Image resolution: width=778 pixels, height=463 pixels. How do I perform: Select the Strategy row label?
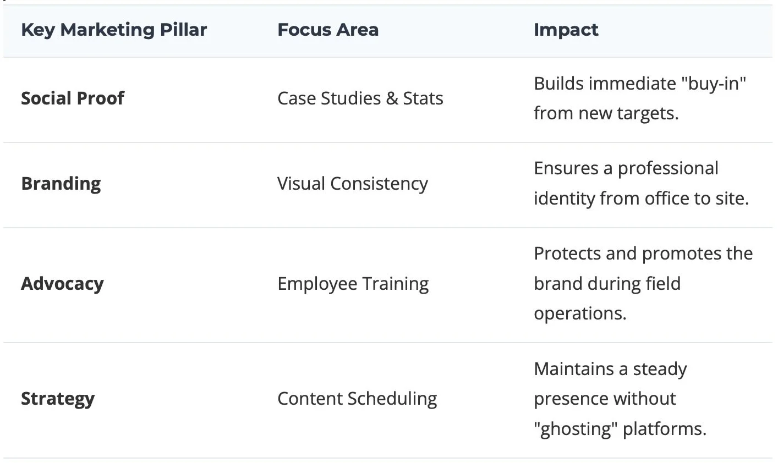click(x=58, y=399)
